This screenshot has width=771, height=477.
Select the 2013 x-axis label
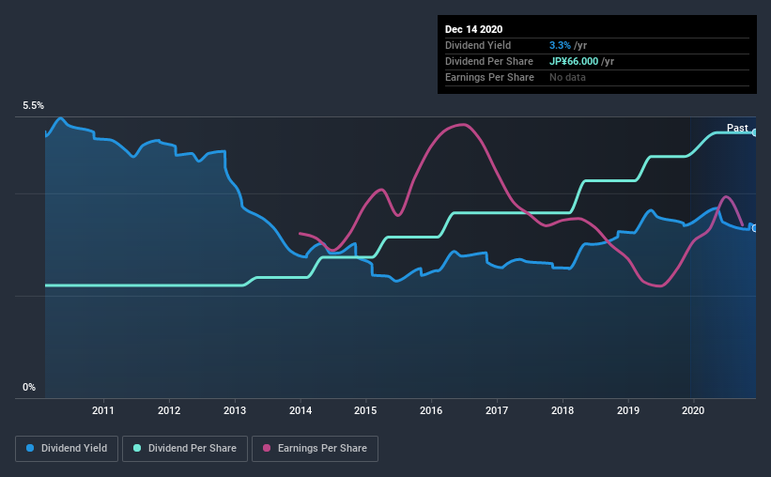235,410
